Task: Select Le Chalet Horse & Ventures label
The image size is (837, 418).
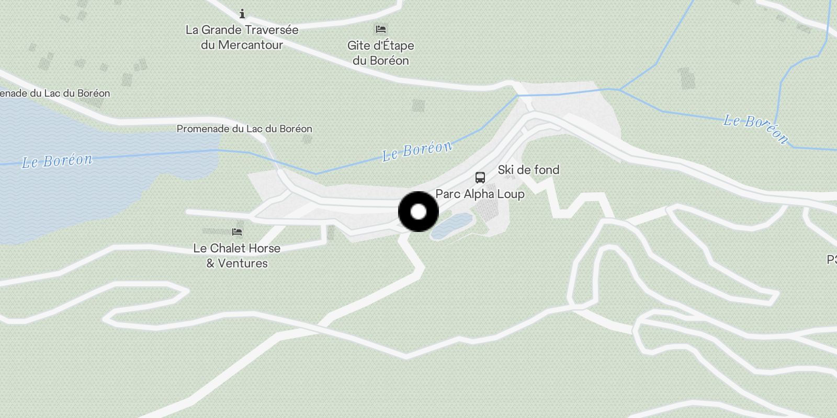Action: point(237,256)
